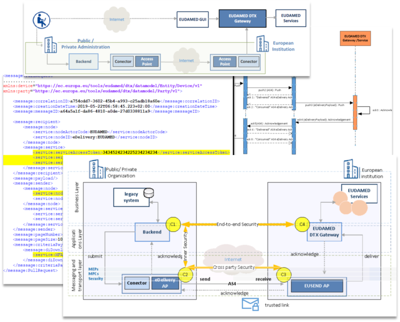Click the 'Business Layer' vertical label
Screen dimensions: 400x322
[x=77, y=197]
